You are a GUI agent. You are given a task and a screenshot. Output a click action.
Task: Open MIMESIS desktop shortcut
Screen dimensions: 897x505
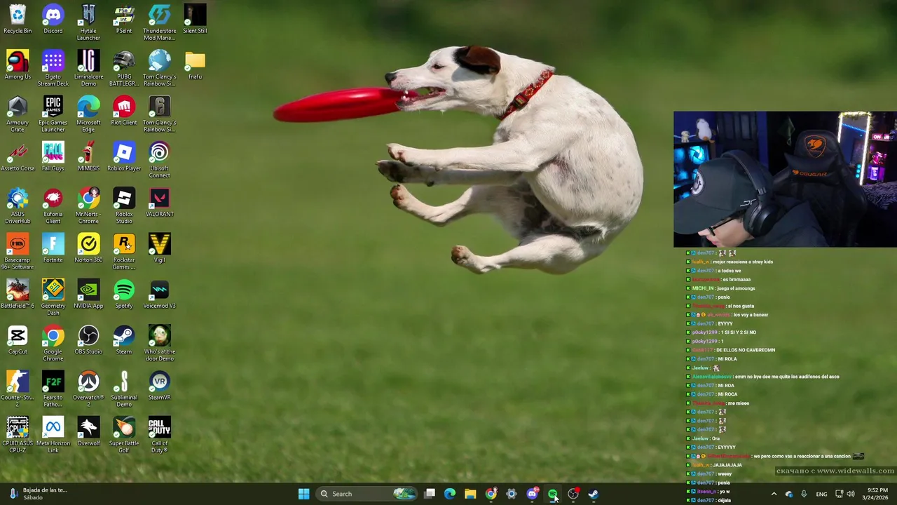88,157
